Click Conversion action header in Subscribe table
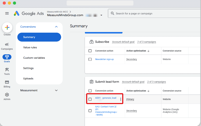The width and height of the screenshot is (201, 126). click(x=104, y=51)
